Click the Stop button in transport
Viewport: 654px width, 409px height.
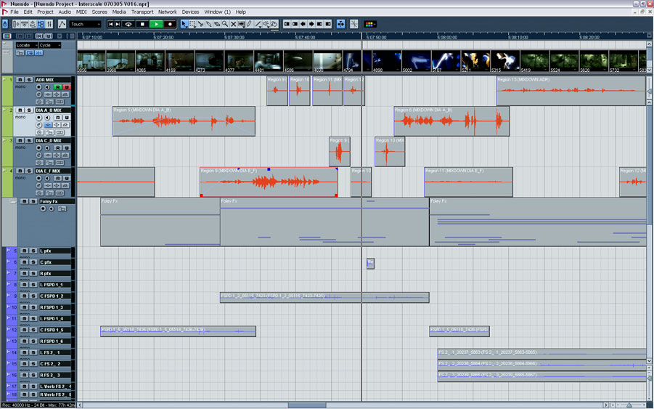pos(143,24)
